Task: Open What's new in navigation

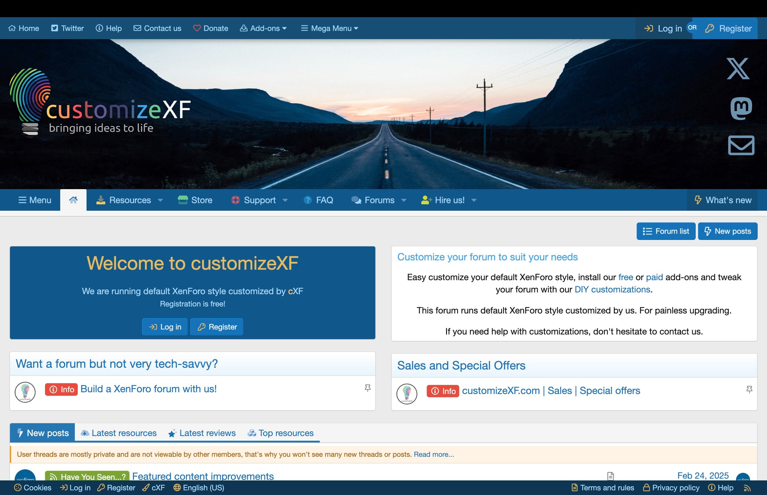Action: pyautogui.click(x=723, y=200)
